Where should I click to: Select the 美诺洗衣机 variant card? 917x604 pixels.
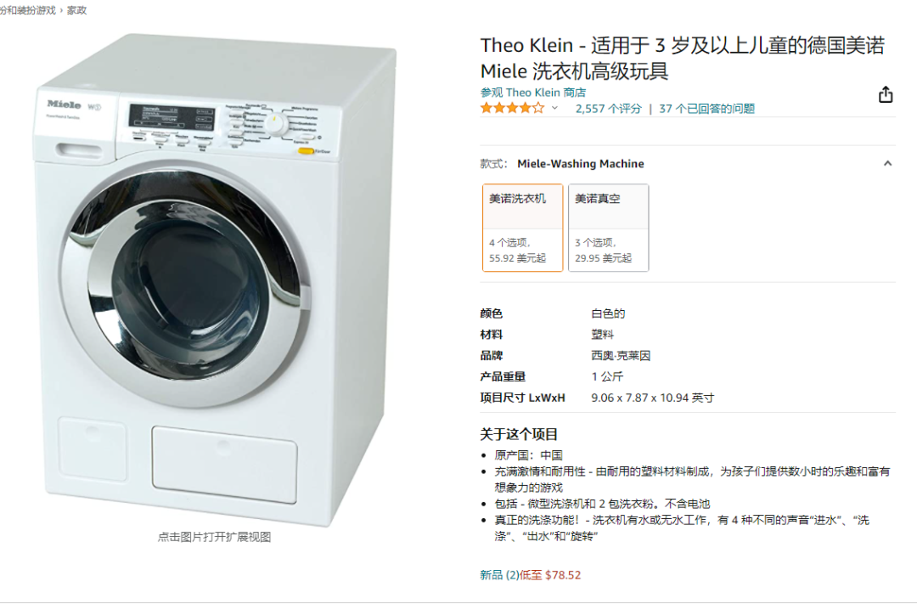(522, 227)
